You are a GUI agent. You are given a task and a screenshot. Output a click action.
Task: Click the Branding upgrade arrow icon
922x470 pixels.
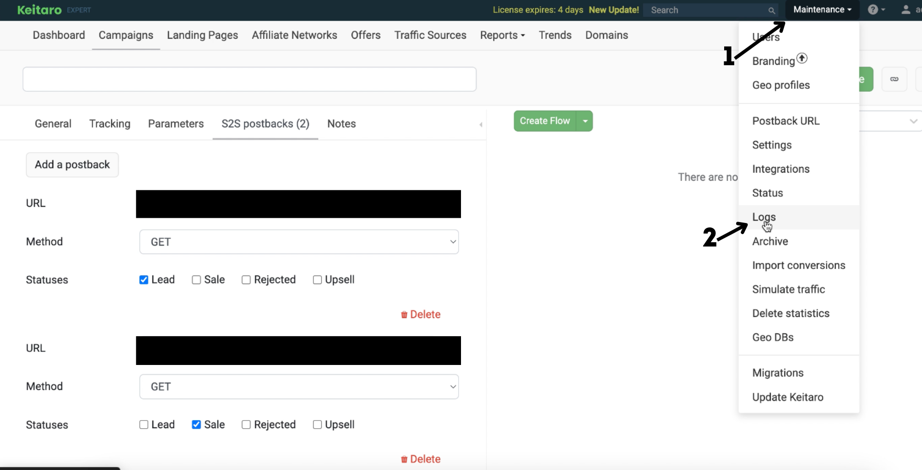coord(802,58)
